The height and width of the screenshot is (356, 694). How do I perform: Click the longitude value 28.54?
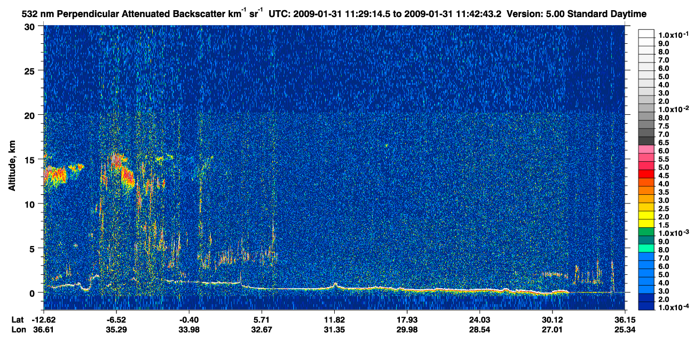(x=479, y=330)
